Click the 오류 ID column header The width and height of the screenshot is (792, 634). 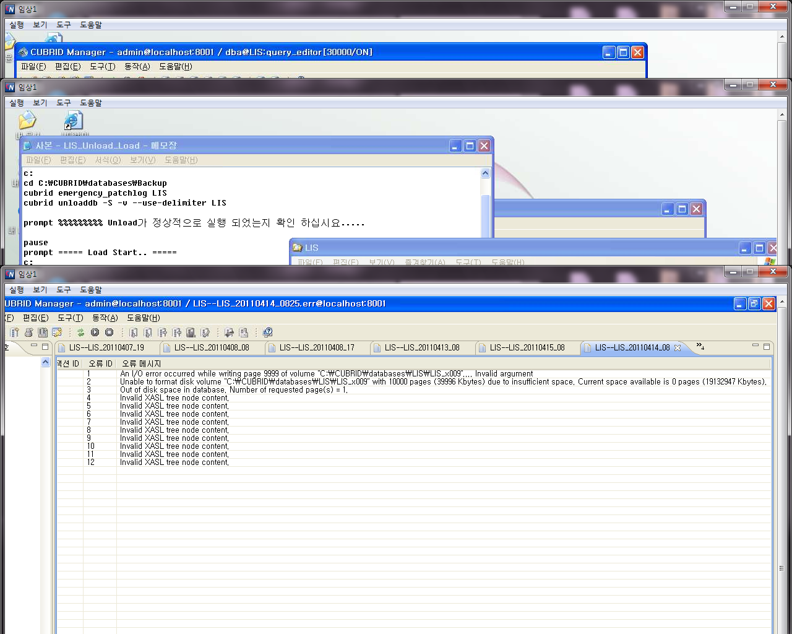pos(100,363)
